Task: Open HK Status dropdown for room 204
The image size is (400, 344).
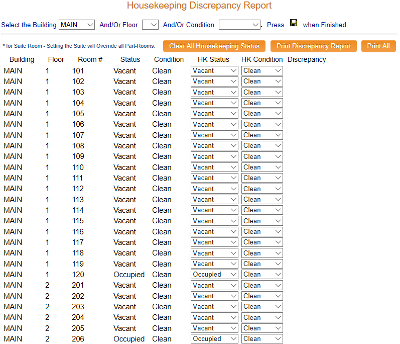Action: pos(214,318)
